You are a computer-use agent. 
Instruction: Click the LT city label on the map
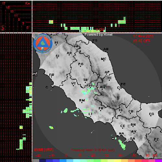(x=91, y=114)
